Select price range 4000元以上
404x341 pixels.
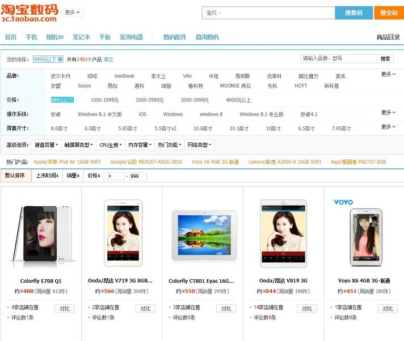point(238,100)
